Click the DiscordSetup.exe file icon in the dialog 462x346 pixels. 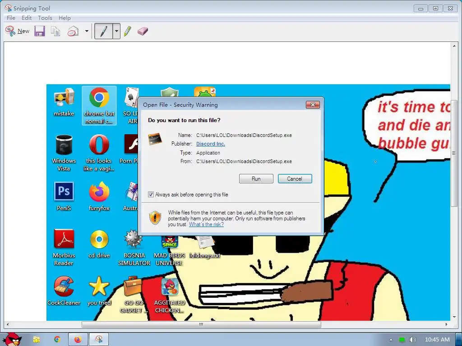tap(155, 139)
